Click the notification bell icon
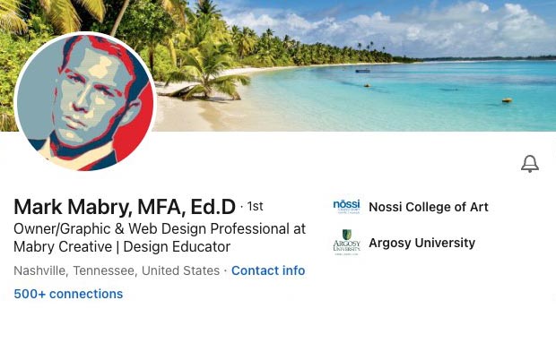556x360 pixels. click(x=530, y=164)
